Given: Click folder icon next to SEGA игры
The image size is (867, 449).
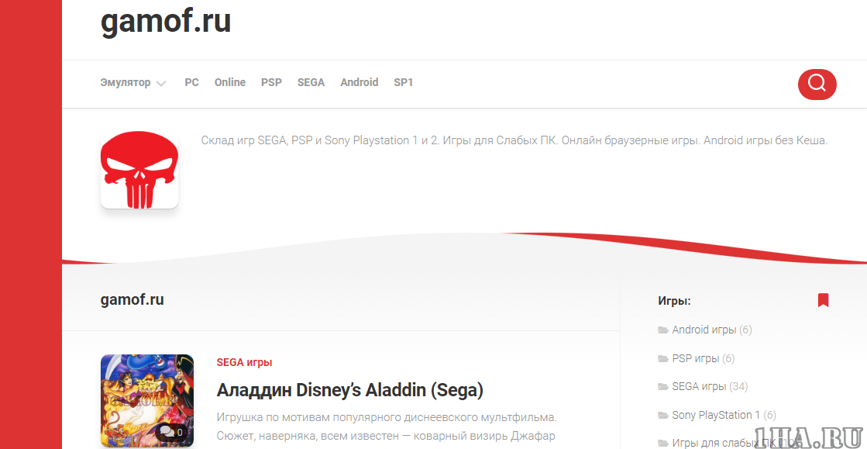Looking at the screenshot, I should click(x=663, y=387).
